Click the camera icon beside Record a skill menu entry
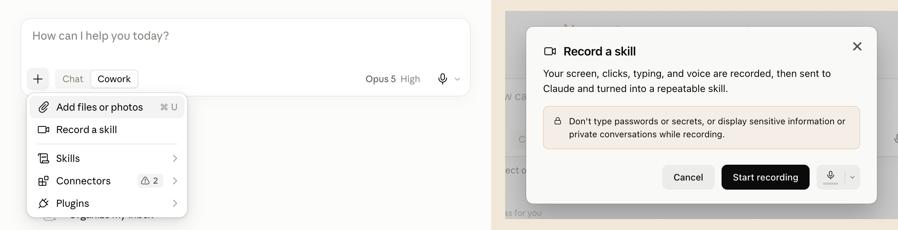This screenshot has width=898, height=230. pos(43,130)
